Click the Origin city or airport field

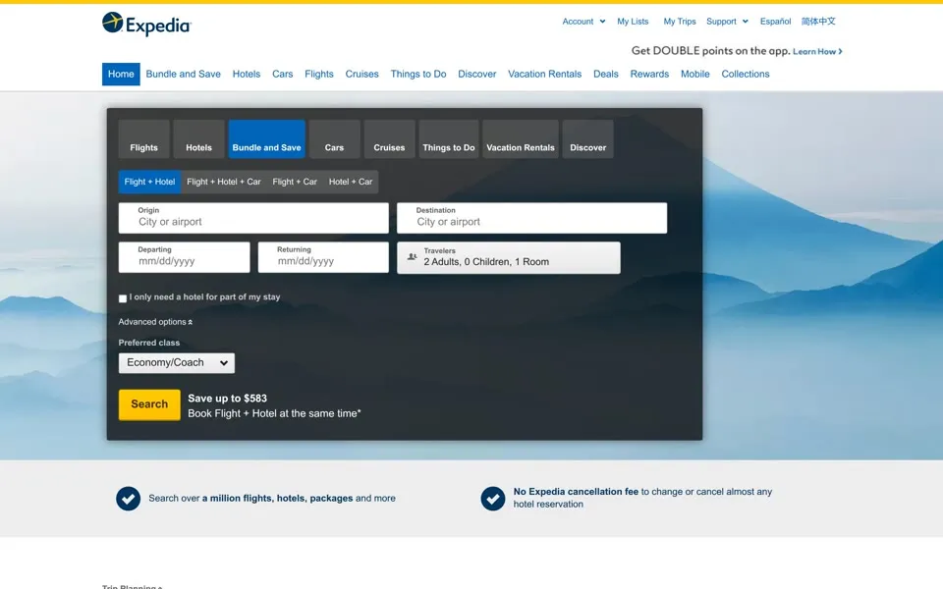click(253, 218)
